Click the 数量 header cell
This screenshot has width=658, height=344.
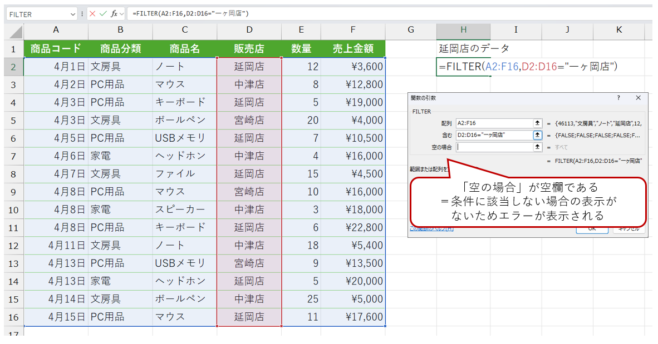coord(301,48)
